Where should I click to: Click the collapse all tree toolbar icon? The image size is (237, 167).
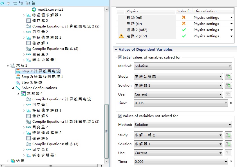click(15, 3)
